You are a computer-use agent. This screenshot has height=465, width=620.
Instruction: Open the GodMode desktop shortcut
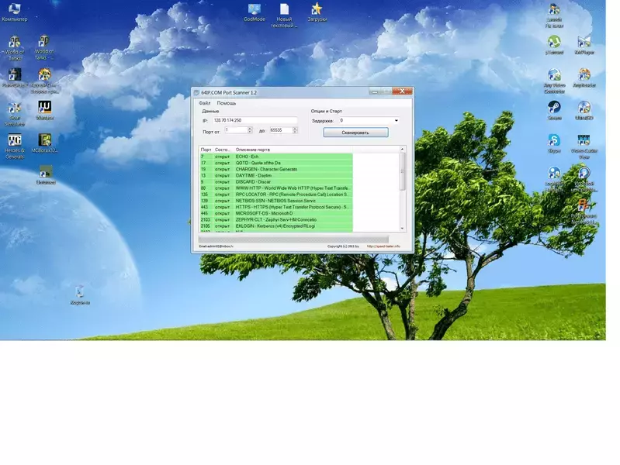pos(255,12)
